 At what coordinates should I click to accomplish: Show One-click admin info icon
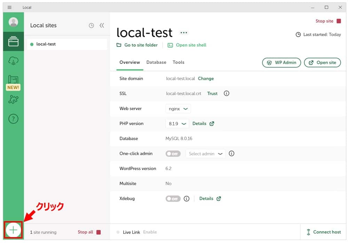coord(231,153)
